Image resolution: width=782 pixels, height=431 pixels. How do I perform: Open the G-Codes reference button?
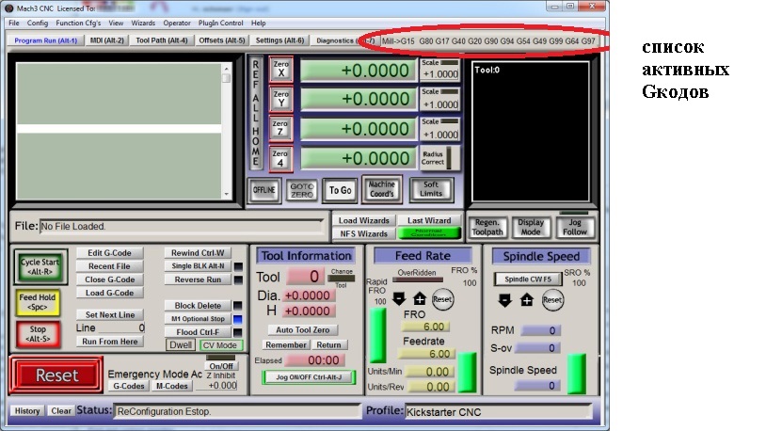point(129,386)
